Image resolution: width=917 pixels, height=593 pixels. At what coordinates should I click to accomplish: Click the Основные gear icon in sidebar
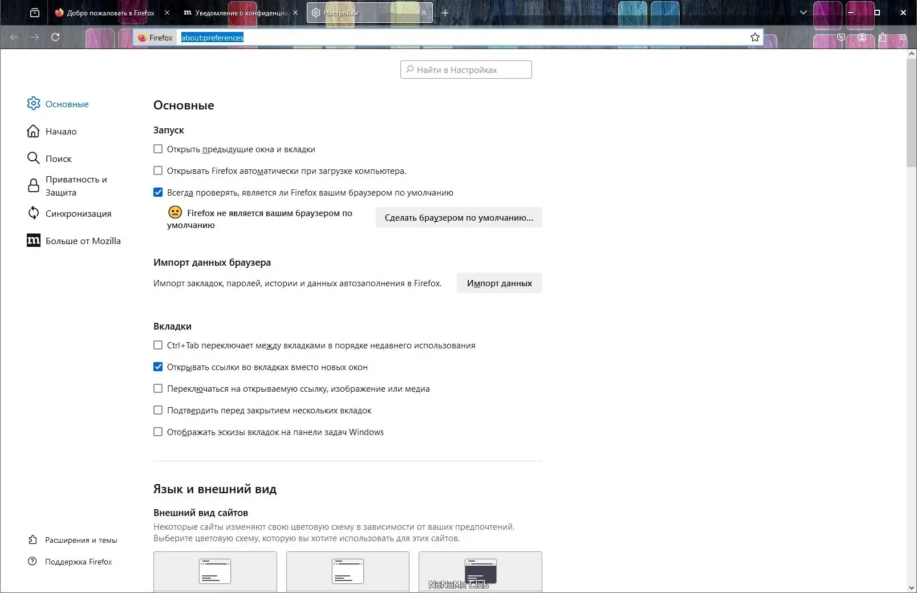tap(34, 103)
